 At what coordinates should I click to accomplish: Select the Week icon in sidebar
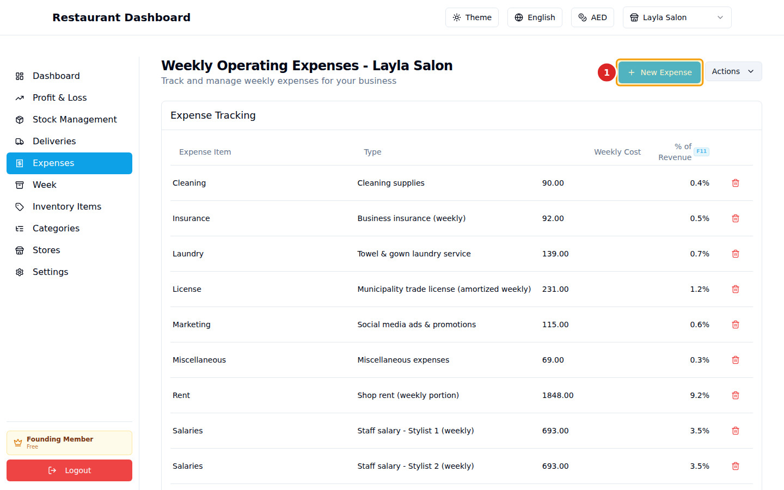pos(20,185)
